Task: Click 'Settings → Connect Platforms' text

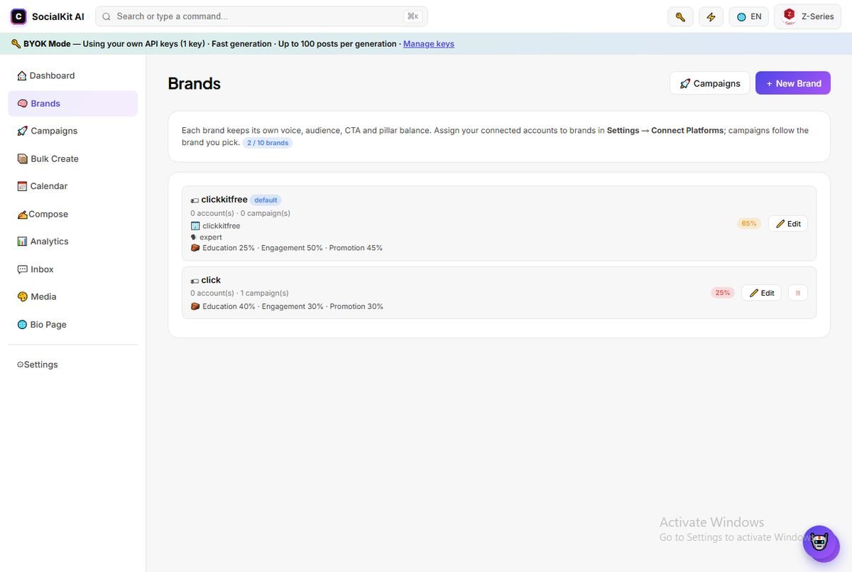Action: tap(665, 131)
